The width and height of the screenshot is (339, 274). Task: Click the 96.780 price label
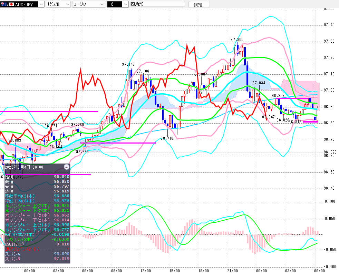pyautogui.click(x=77, y=125)
